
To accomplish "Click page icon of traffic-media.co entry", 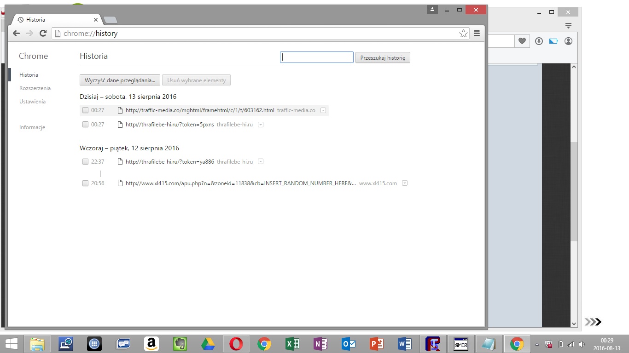I will [x=120, y=110].
